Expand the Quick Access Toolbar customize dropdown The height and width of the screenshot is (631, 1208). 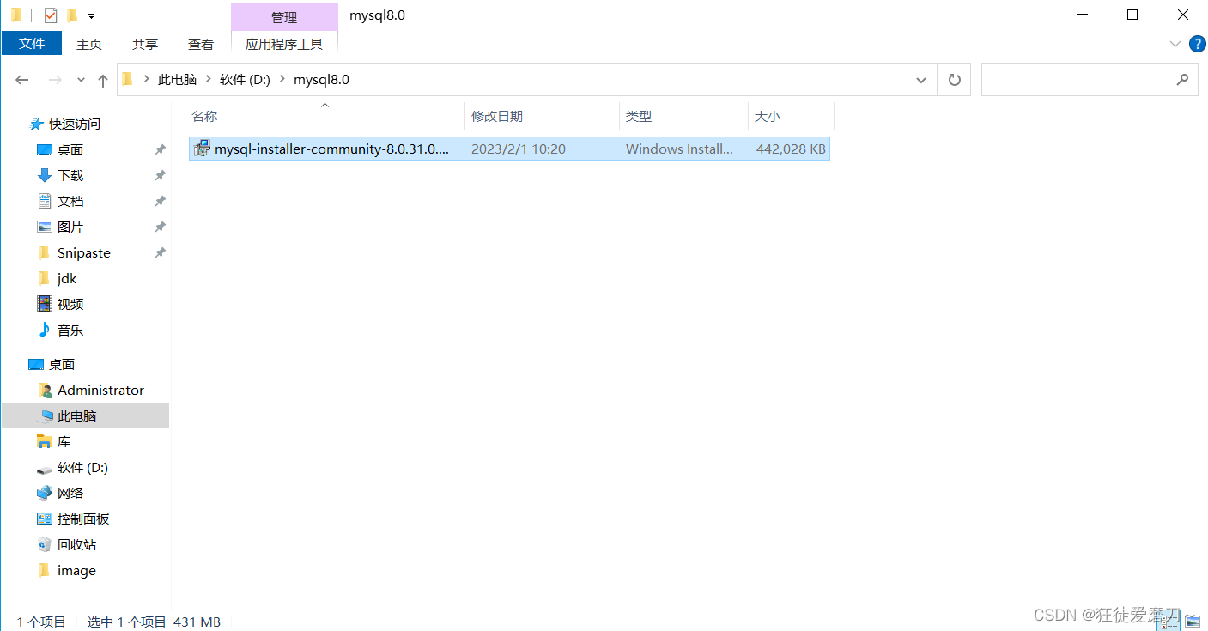coord(91,15)
